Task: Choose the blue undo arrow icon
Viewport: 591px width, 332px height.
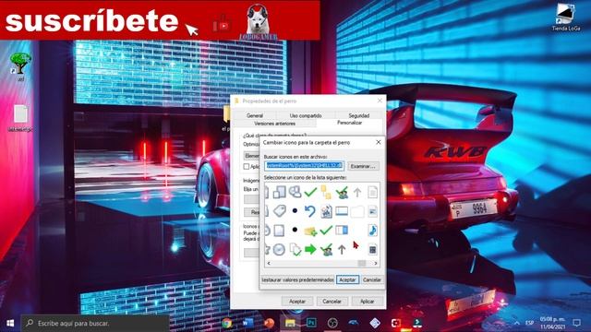Action: coord(310,211)
